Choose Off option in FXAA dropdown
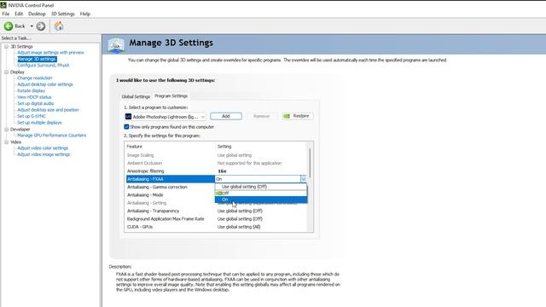 click(x=261, y=194)
